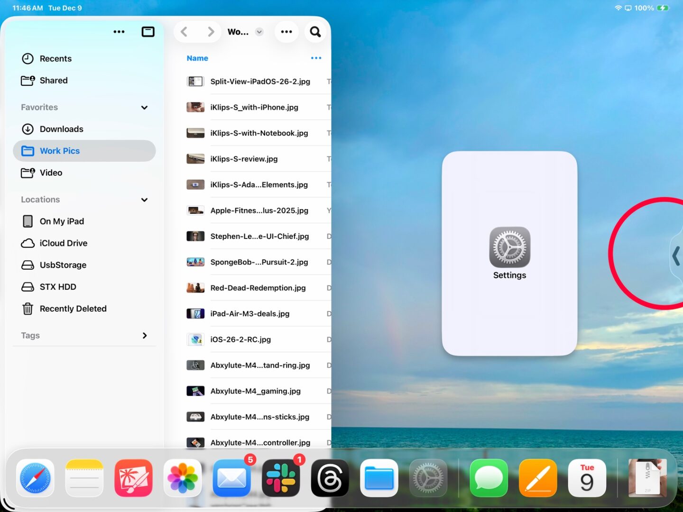Expand the Tags section
Image resolution: width=683 pixels, height=512 pixels.
coord(144,336)
